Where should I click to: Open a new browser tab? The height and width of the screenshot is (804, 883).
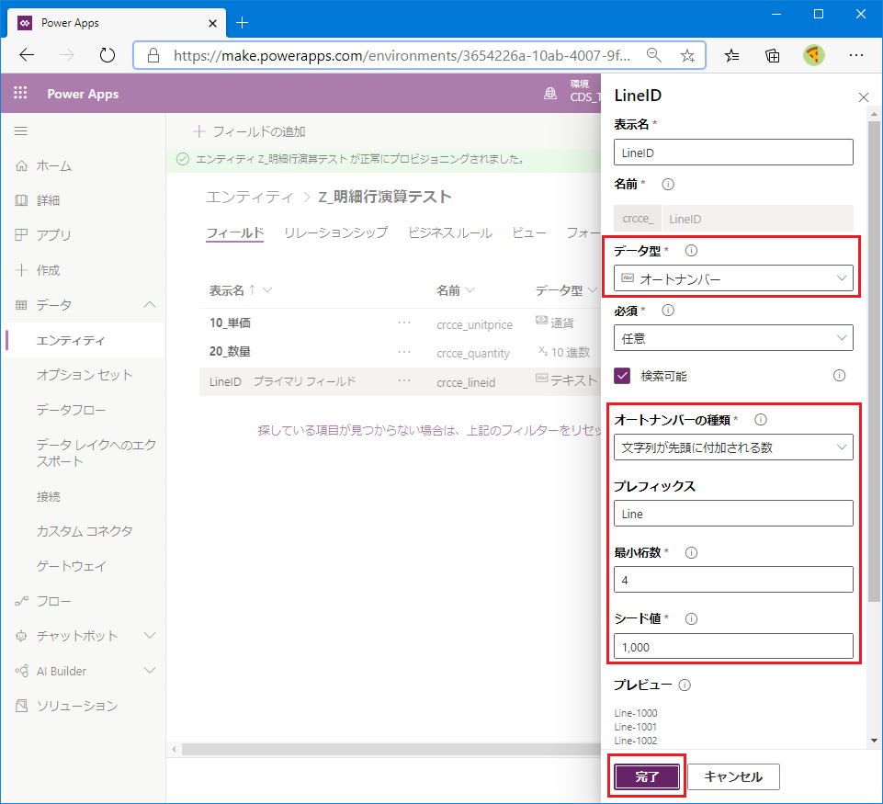click(243, 23)
